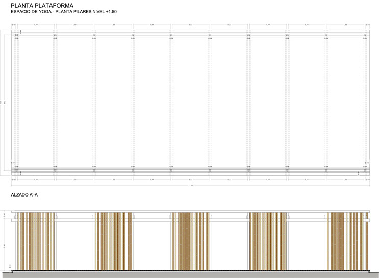Click the grey ground slab in elevation
The height and width of the screenshot is (280, 380).
(x=190, y=273)
